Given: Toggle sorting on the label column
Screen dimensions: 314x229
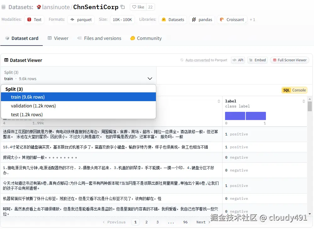Looking at the screenshot, I should [x=303, y=101].
